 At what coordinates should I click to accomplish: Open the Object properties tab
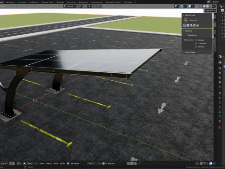[x=220, y=93]
